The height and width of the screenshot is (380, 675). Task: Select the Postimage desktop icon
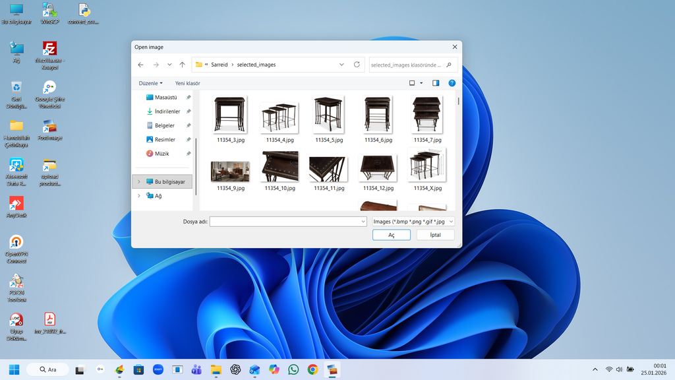(49, 130)
